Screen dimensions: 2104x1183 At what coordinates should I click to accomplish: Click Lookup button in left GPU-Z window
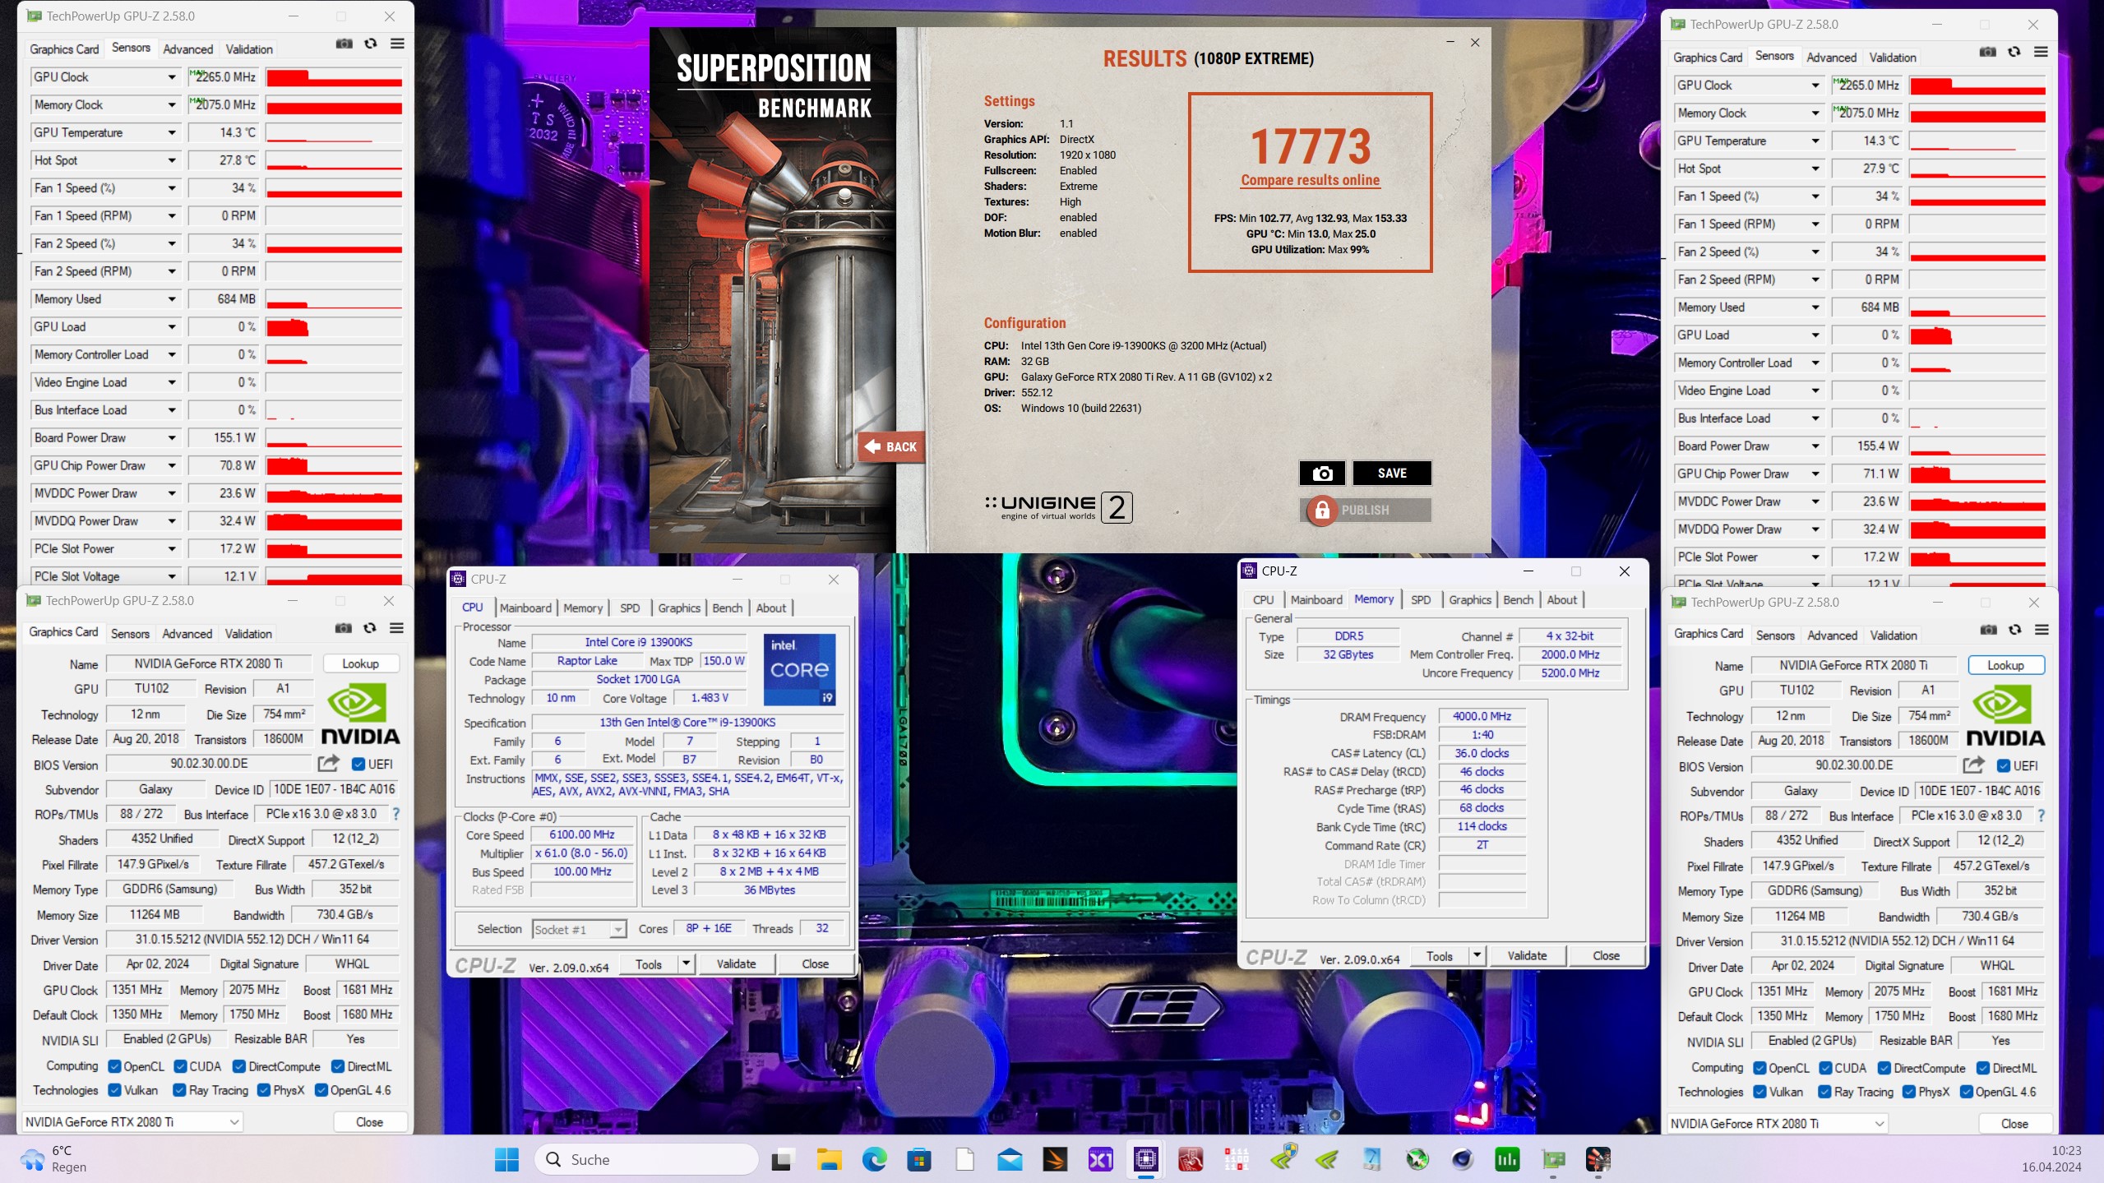click(360, 663)
